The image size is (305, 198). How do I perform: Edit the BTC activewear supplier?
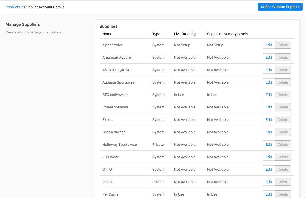[x=268, y=95]
